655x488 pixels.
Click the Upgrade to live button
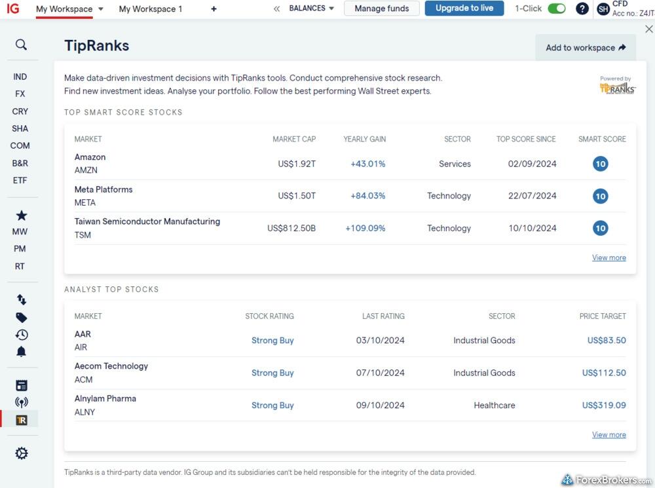(464, 9)
